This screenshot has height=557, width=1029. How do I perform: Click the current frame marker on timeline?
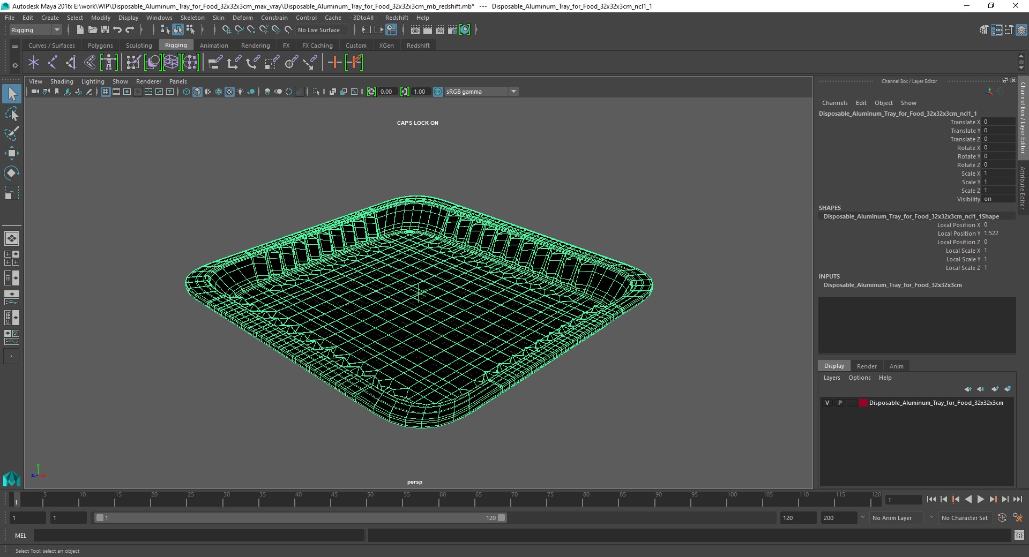click(x=16, y=499)
